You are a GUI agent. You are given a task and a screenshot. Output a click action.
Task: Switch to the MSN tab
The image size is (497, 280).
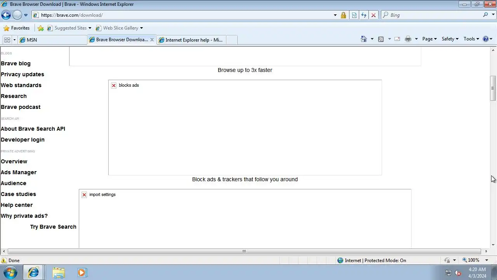pos(52,40)
